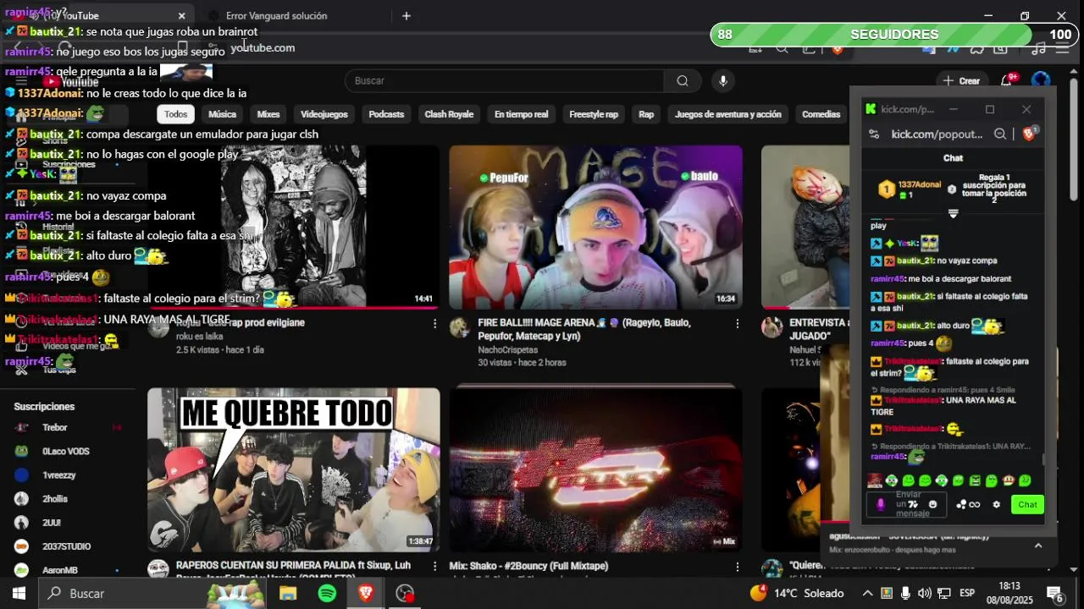Open the ME QUEBRE TODO video thumbnail
The width and height of the screenshot is (1084, 609).
pyautogui.click(x=294, y=469)
